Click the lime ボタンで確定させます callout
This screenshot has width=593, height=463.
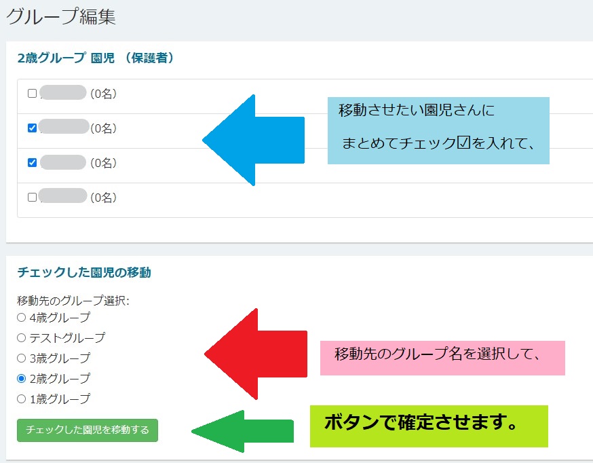(x=428, y=426)
